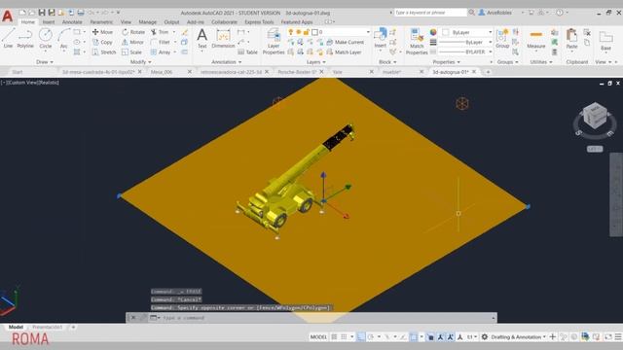The height and width of the screenshot is (350, 623).
Task: Expand the Modify panel
Action: pos(140,62)
